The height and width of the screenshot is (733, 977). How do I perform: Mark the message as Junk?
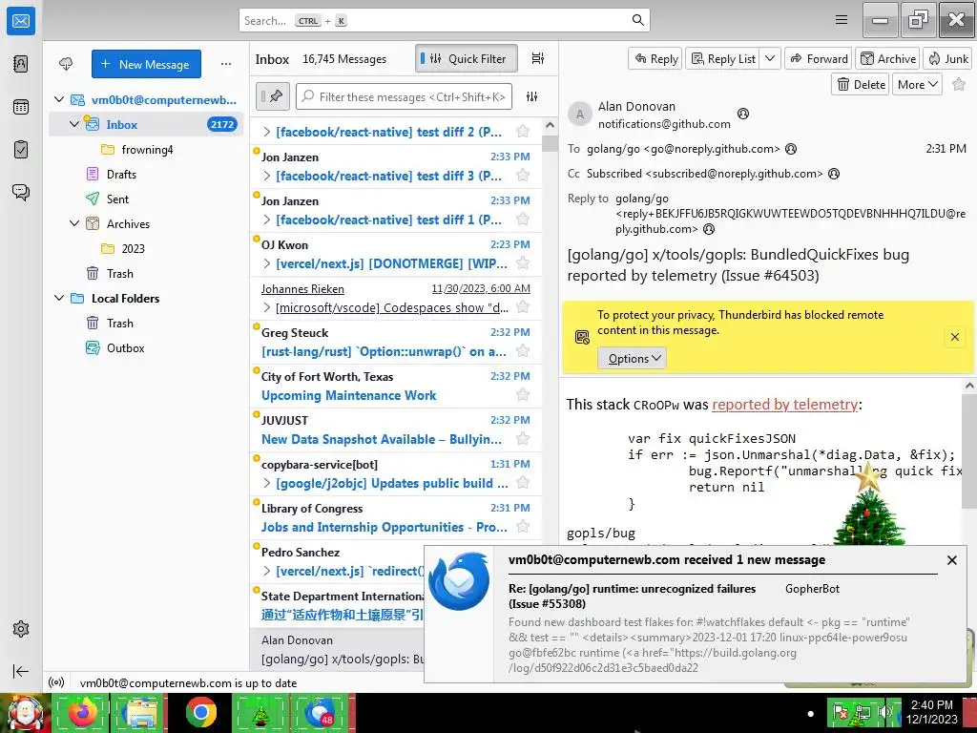(947, 58)
